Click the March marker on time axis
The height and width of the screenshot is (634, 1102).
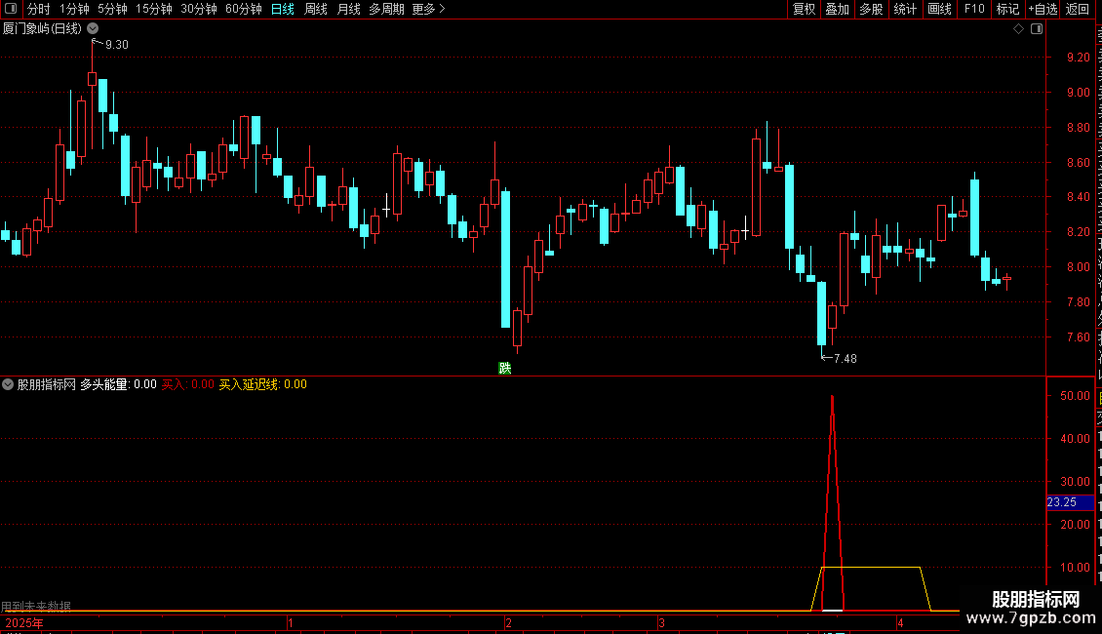[661, 622]
